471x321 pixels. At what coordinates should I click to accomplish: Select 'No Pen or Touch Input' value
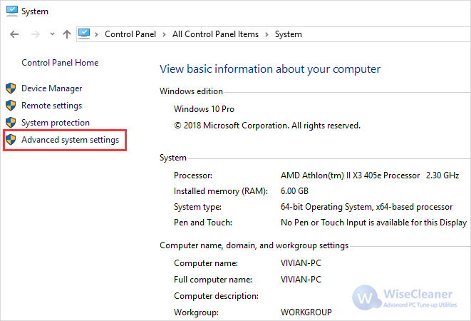373,223
